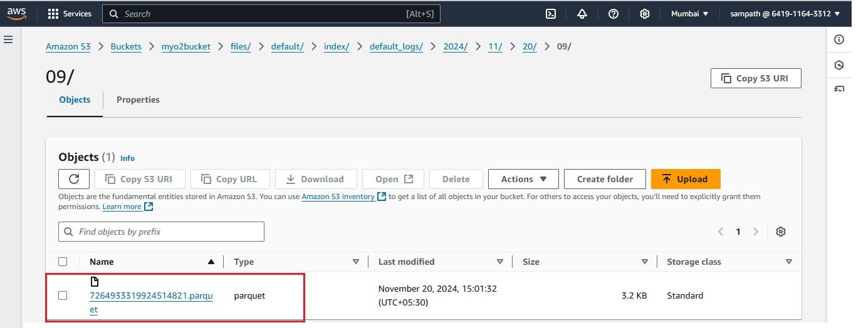Open the help question mark icon
The image size is (856, 328).
pyautogui.click(x=613, y=14)
